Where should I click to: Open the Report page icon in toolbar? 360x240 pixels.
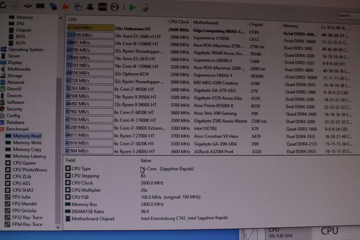[15, 5]
